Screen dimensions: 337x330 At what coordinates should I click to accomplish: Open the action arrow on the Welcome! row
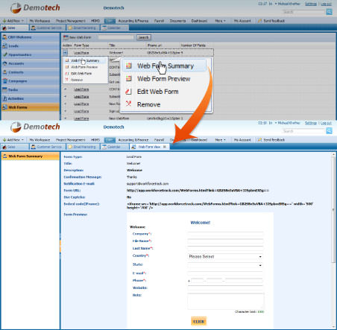[x=65, y=53]
